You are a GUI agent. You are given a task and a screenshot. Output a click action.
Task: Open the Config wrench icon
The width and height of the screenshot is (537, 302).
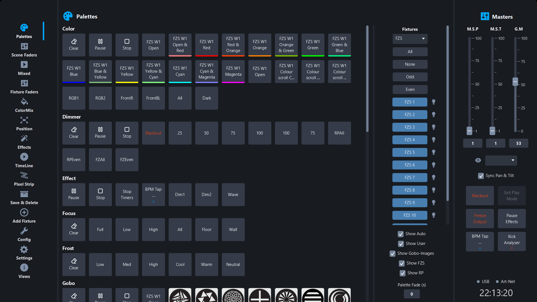point(24,231)
